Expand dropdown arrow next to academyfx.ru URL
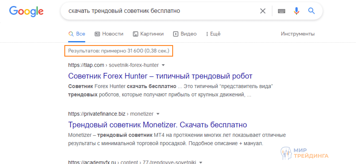Viewport: 356px width, 164px height. click(x=201, y=162)
